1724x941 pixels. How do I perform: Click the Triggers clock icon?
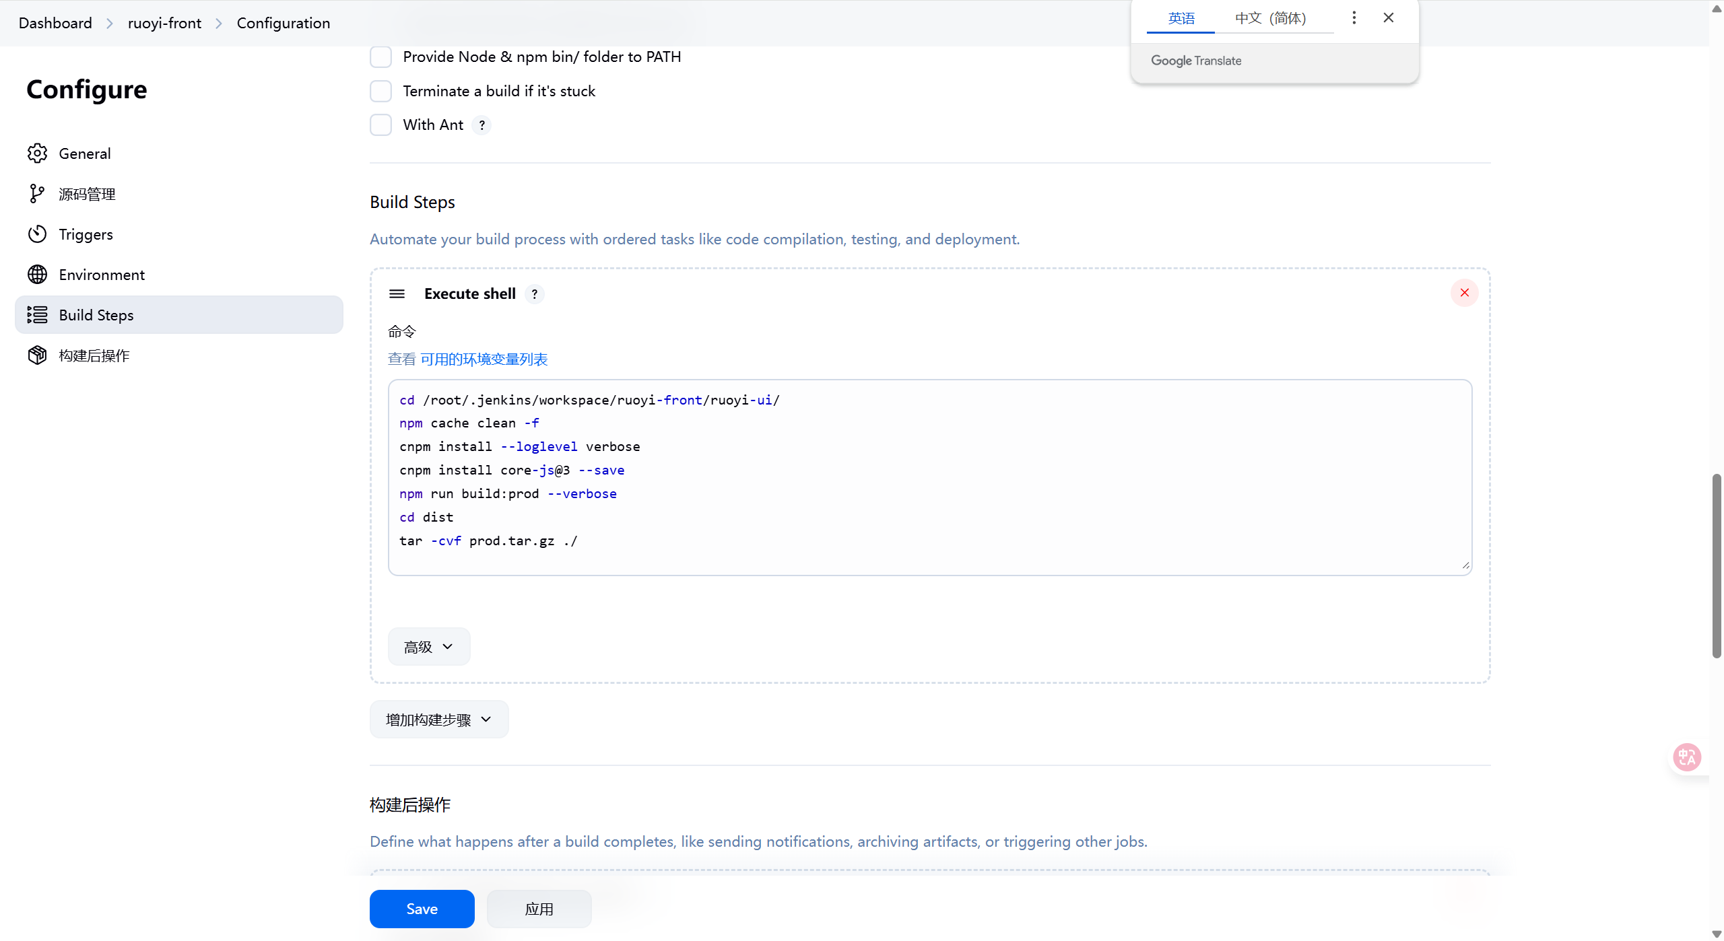(37, 234)
